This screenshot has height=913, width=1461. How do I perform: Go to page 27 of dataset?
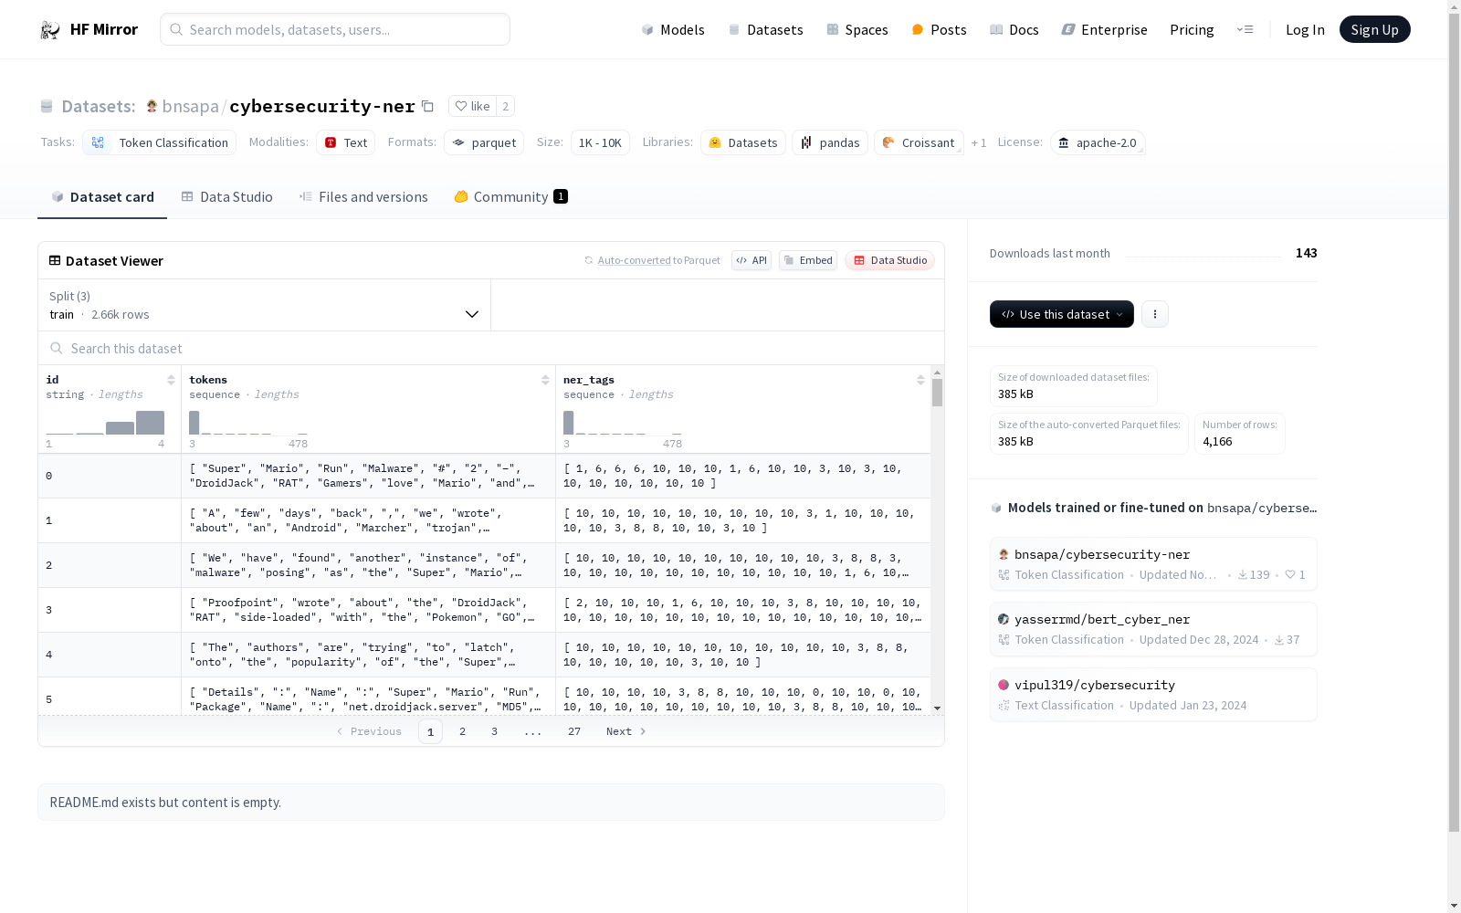pyautogui.click(x=574, y=731)
